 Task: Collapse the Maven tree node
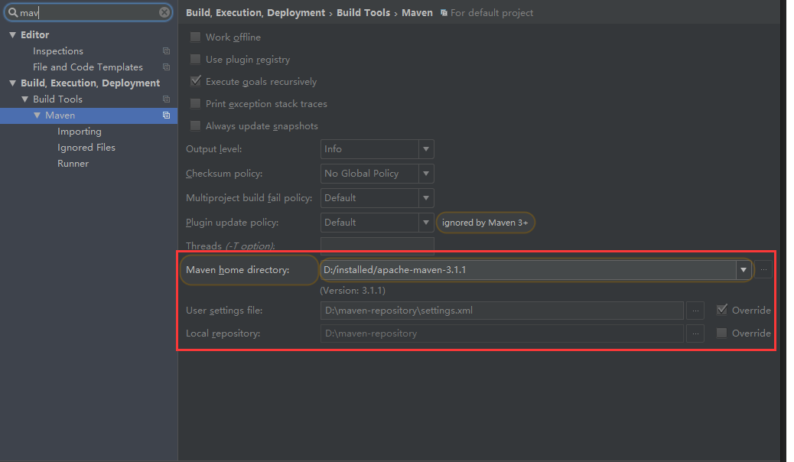[37, 115]
